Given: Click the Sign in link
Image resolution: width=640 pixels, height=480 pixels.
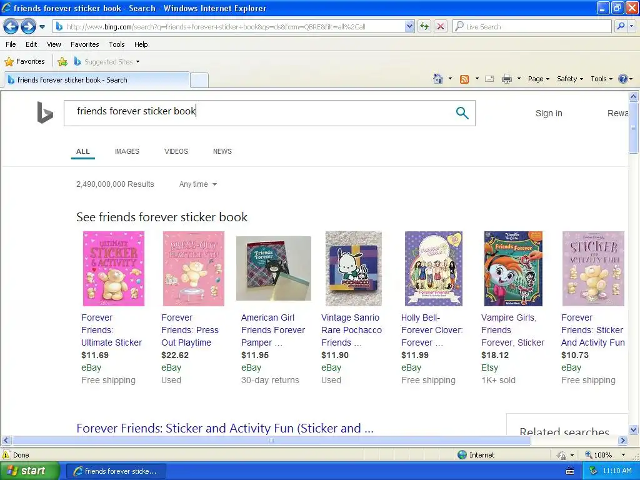Looking at the screenshot, I should click(549, 114).
